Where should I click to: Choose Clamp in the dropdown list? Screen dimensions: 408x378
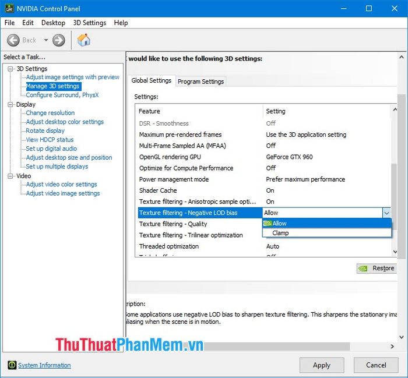coord(327,233)
